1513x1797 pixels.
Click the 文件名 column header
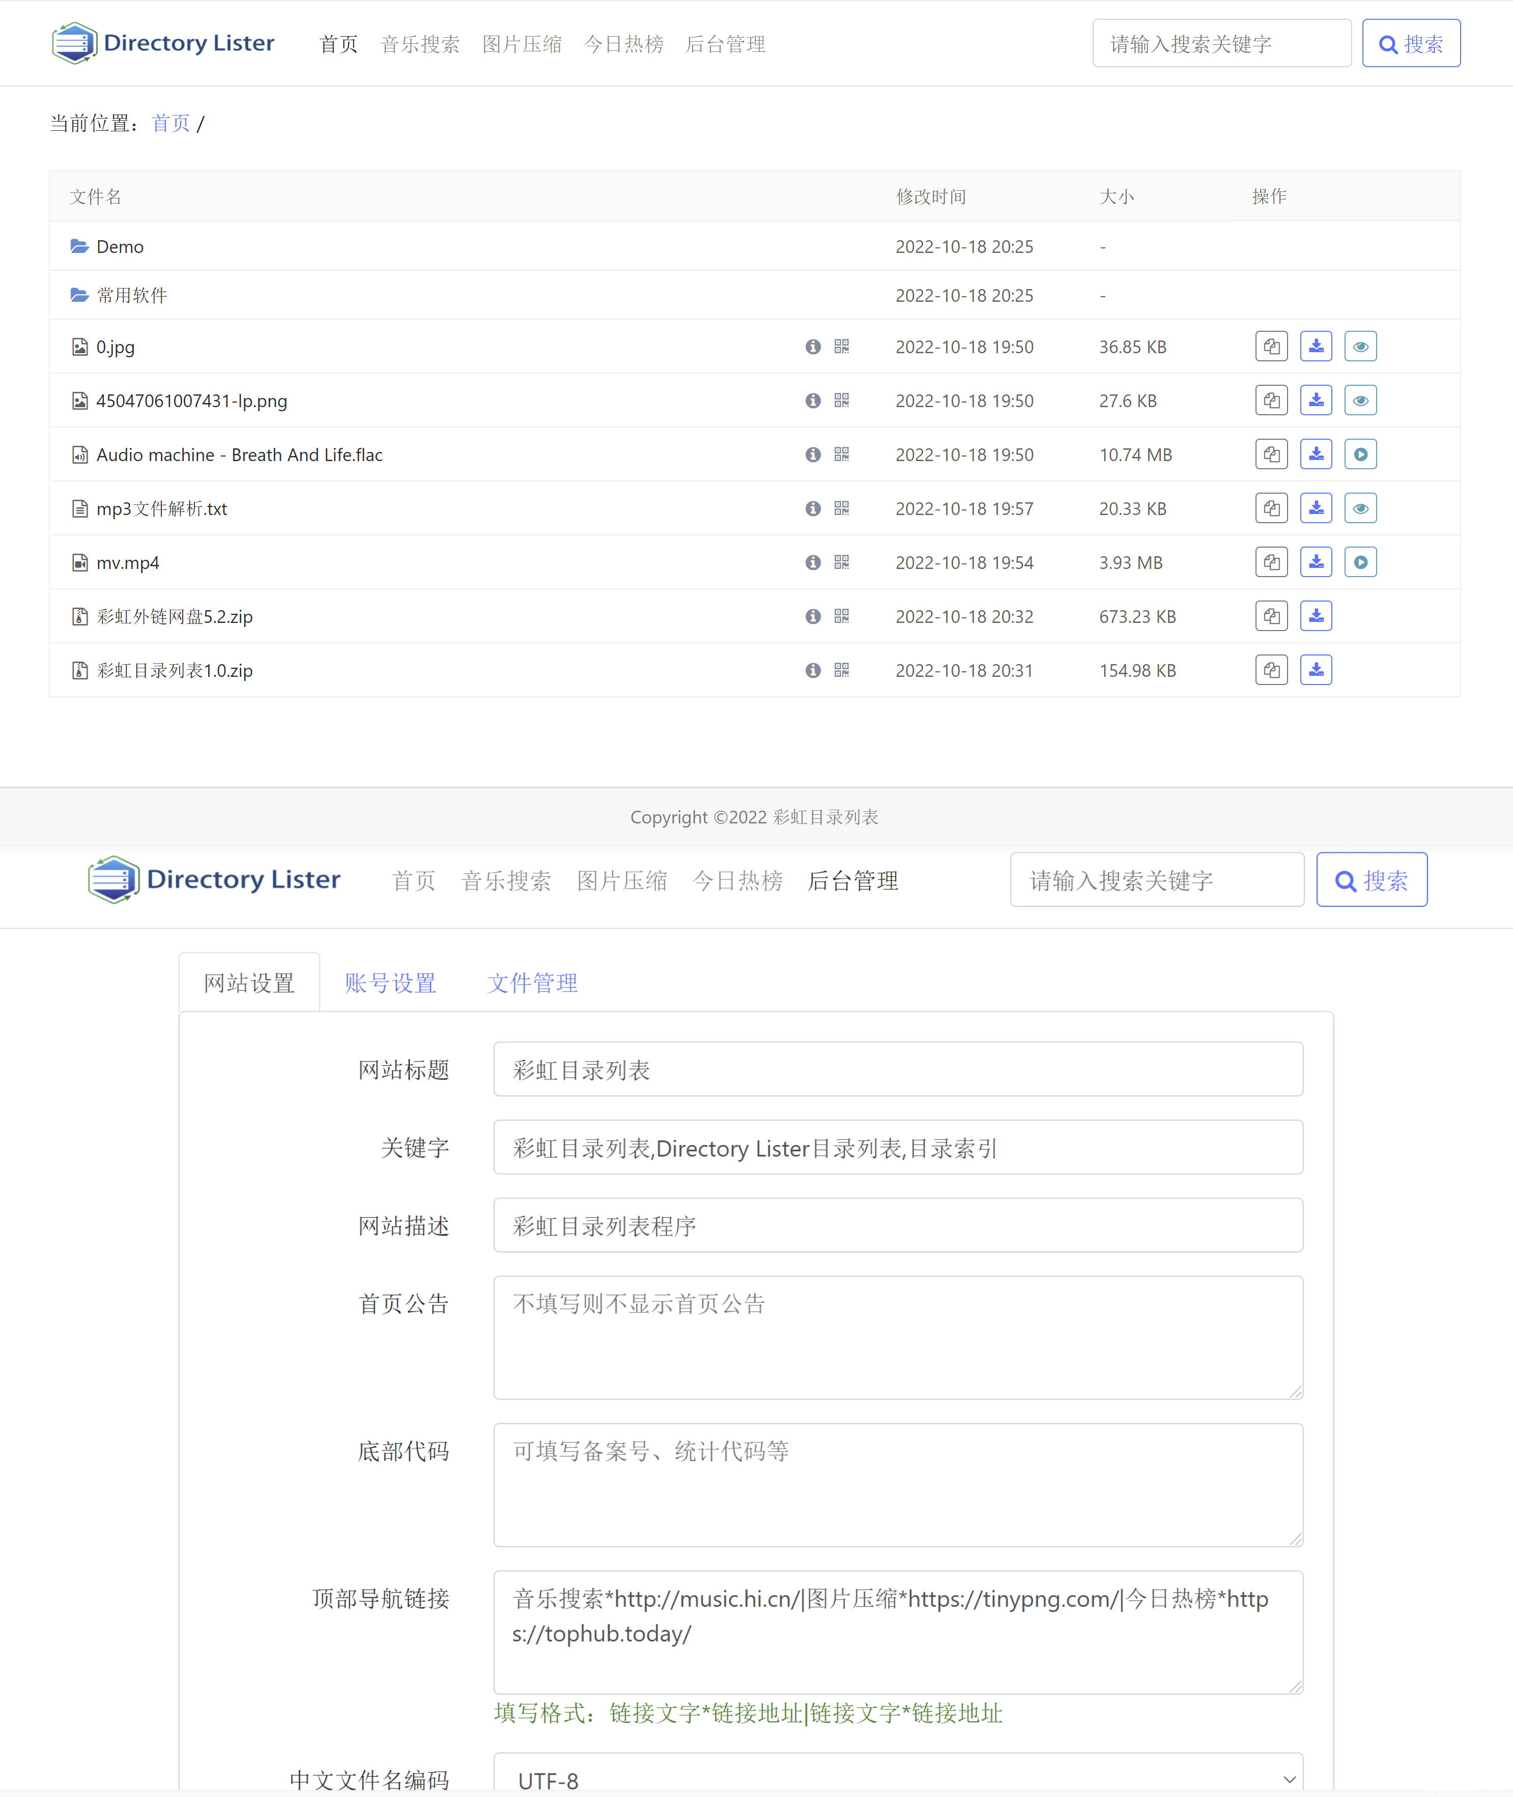click(x=95, y=196)
